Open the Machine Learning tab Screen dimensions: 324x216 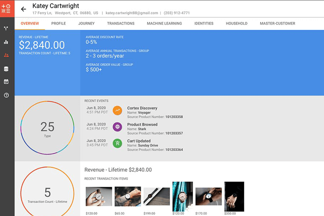pos(164,23)
